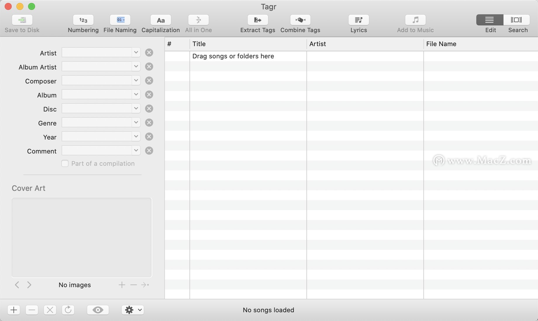The image size is (538, 321).
Task: Click inside the Artist input field
Action: pos(97,53)
